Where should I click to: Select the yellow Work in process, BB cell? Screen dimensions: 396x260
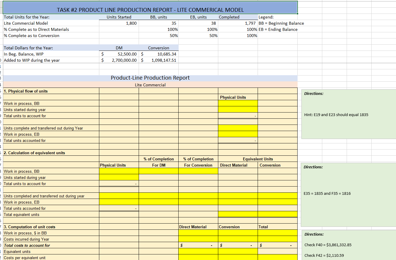238,103
